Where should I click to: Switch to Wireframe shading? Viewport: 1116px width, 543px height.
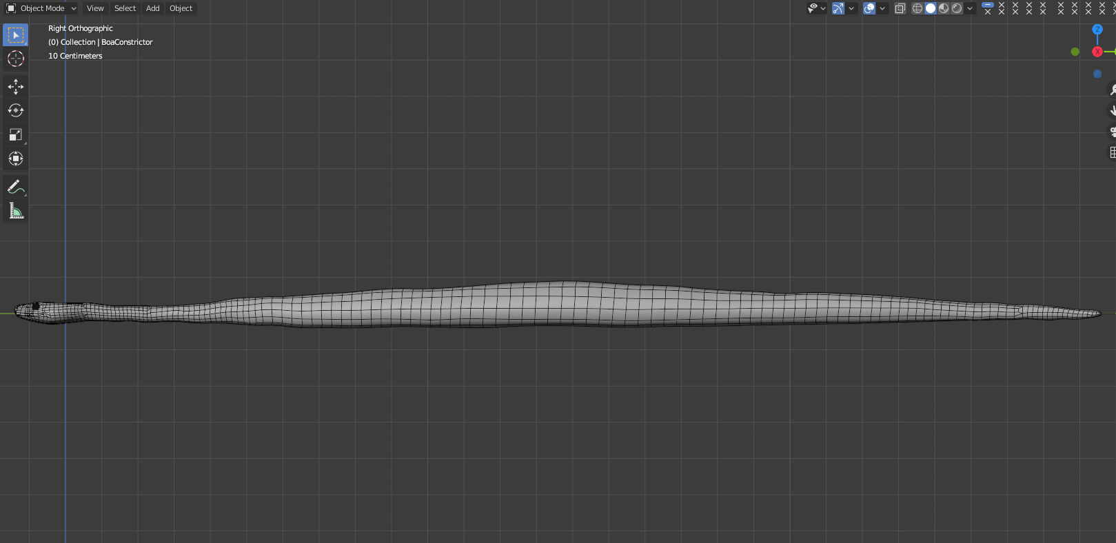click(917, 8)
